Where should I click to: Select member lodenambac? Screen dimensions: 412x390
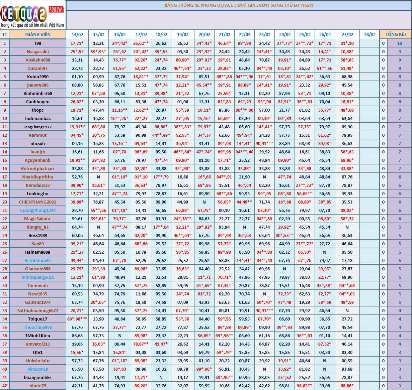pos(37,118)
